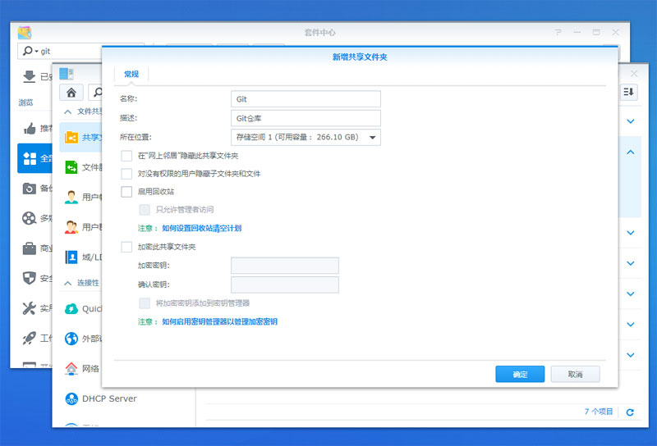Select the 常规 tab in dialog
The width and height of the screenshot is (657, 446).
[131, 74]
